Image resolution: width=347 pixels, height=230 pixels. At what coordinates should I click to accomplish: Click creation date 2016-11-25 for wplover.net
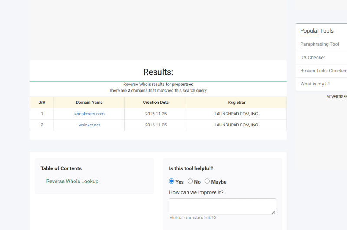click(156, 125)
